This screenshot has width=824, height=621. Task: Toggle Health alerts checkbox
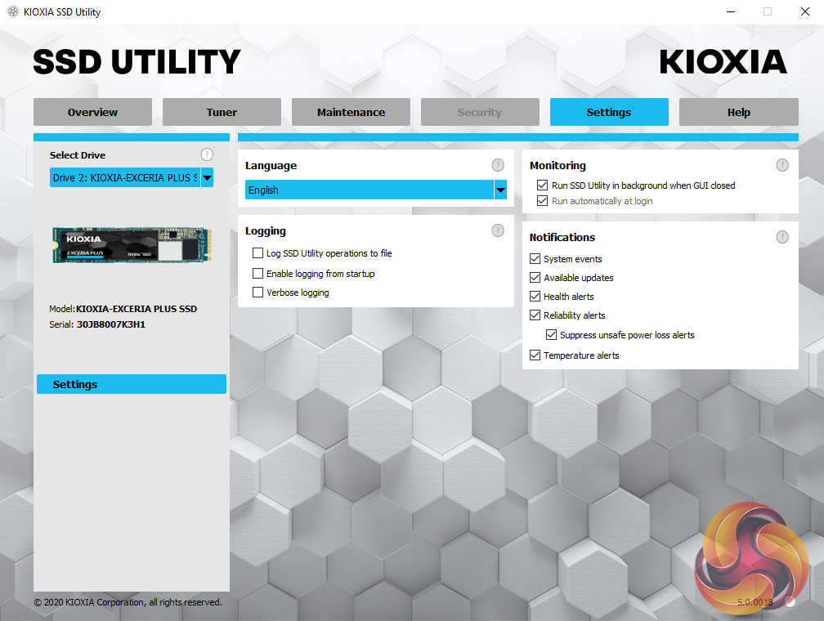pos(535,297)
